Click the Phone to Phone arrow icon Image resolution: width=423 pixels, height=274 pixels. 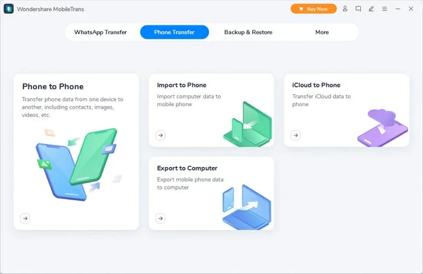(x=25, y=218)
